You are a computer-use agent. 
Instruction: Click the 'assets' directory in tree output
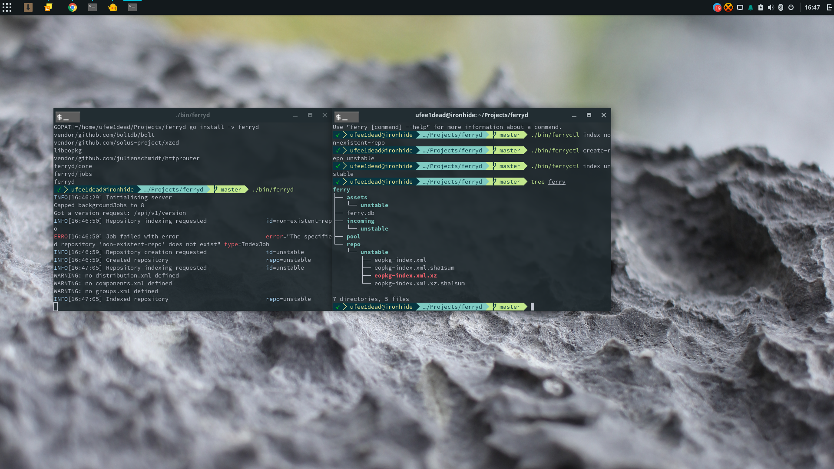(x=357, y=198)
